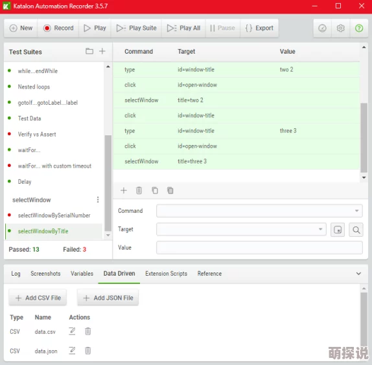
Task: Click the data.json file name
Action: point(46,351)
